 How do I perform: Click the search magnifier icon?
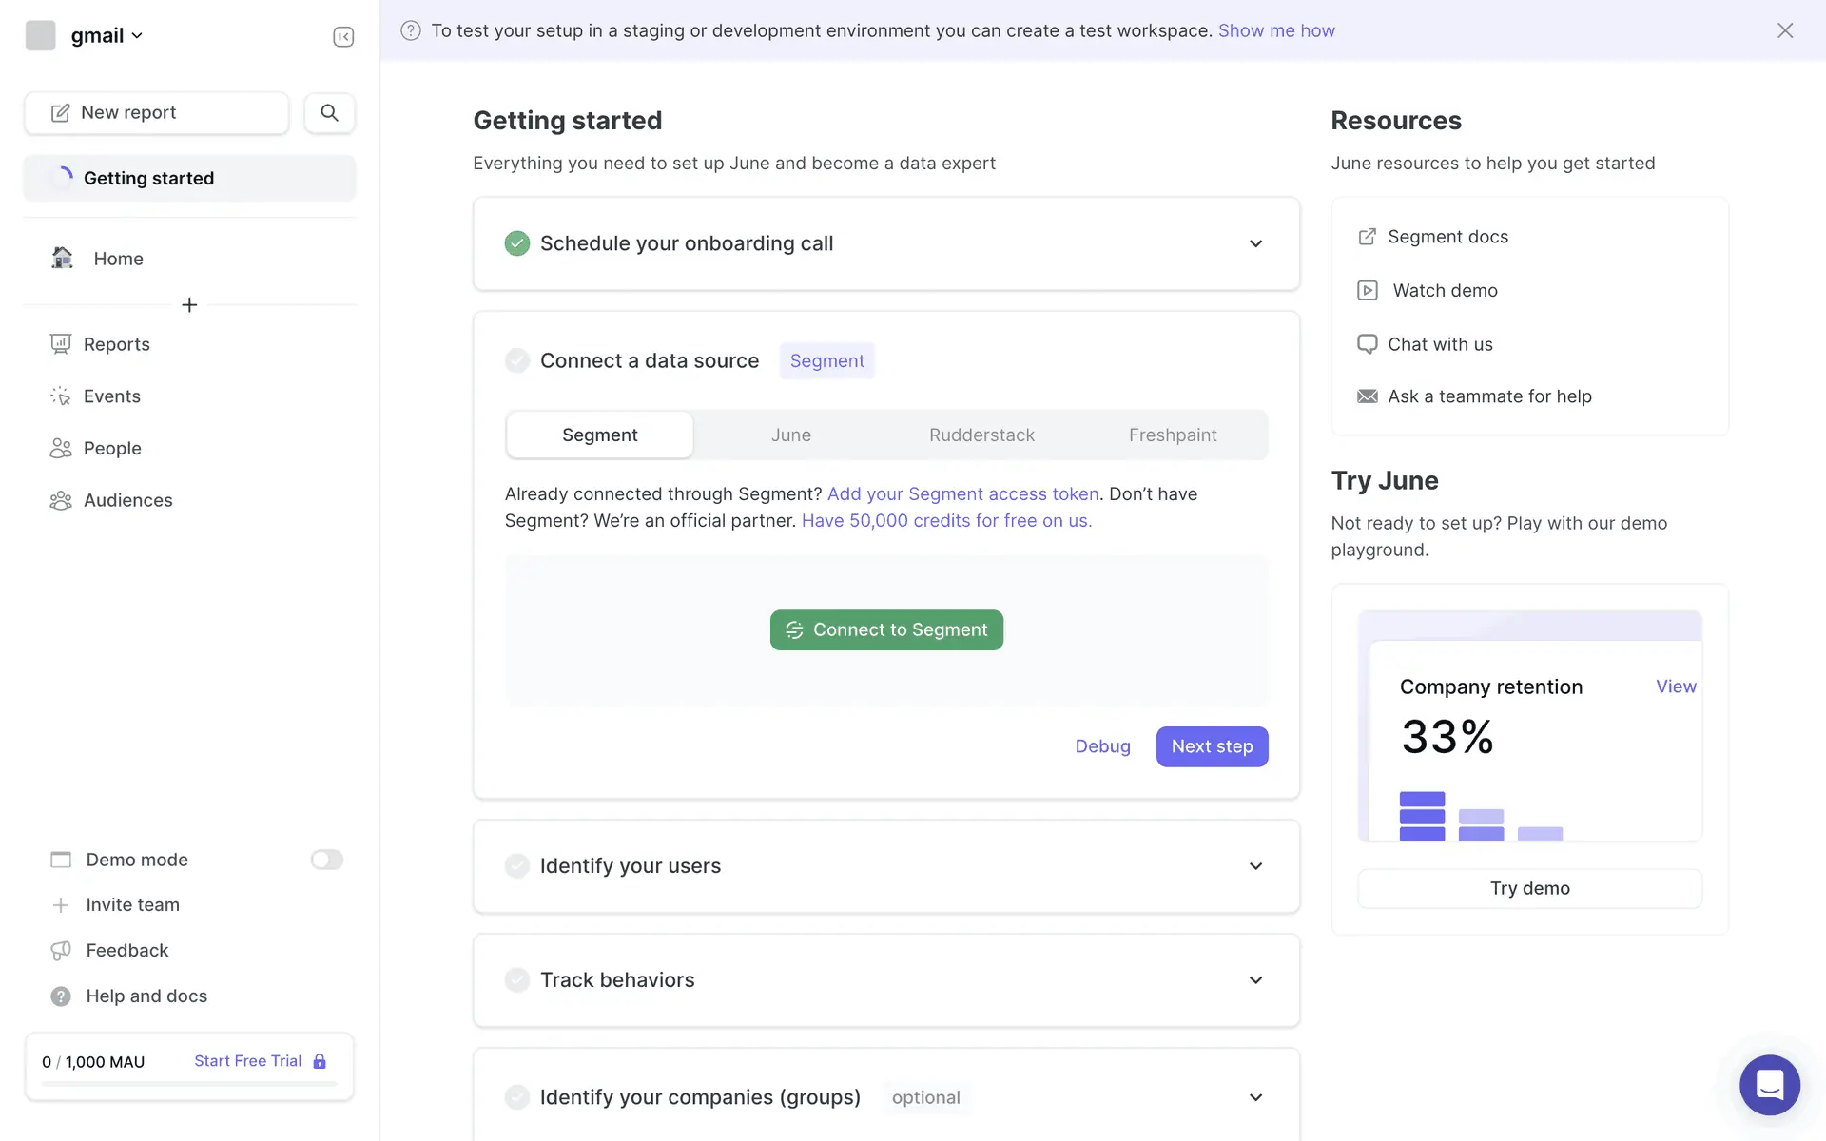coord(329,113)
